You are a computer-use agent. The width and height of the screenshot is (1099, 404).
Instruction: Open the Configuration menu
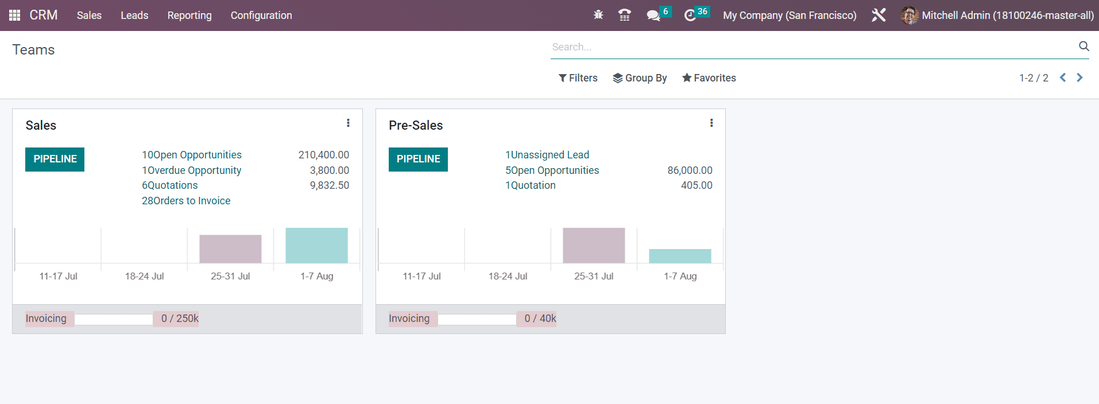pos(261,15)
